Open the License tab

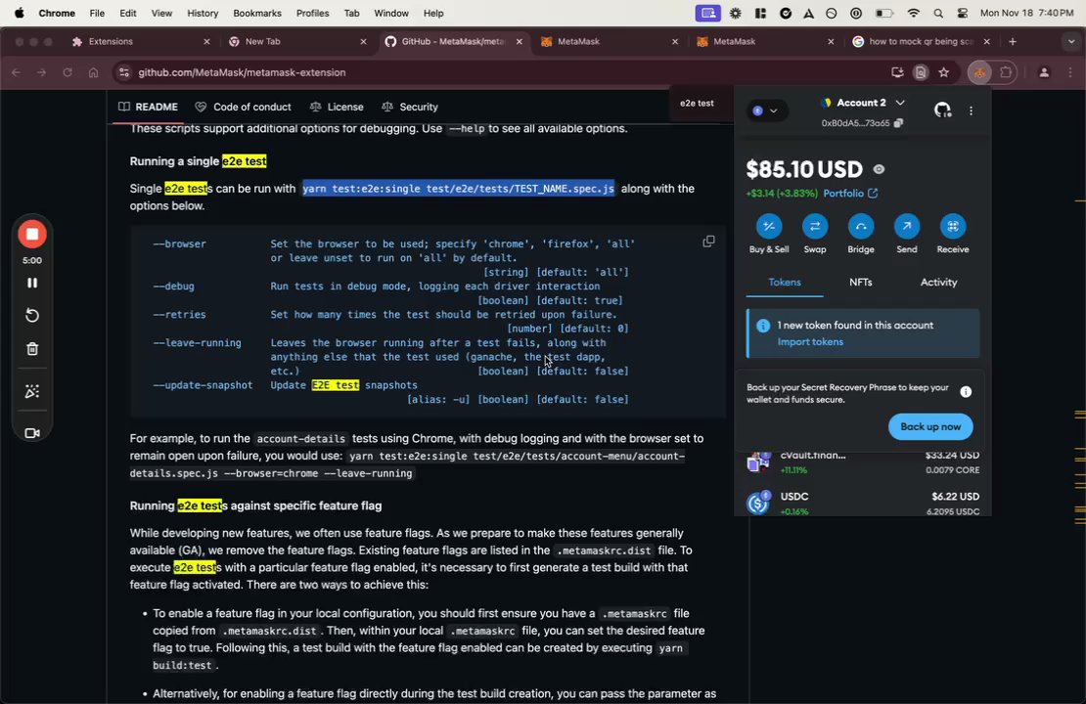(337, 108)
